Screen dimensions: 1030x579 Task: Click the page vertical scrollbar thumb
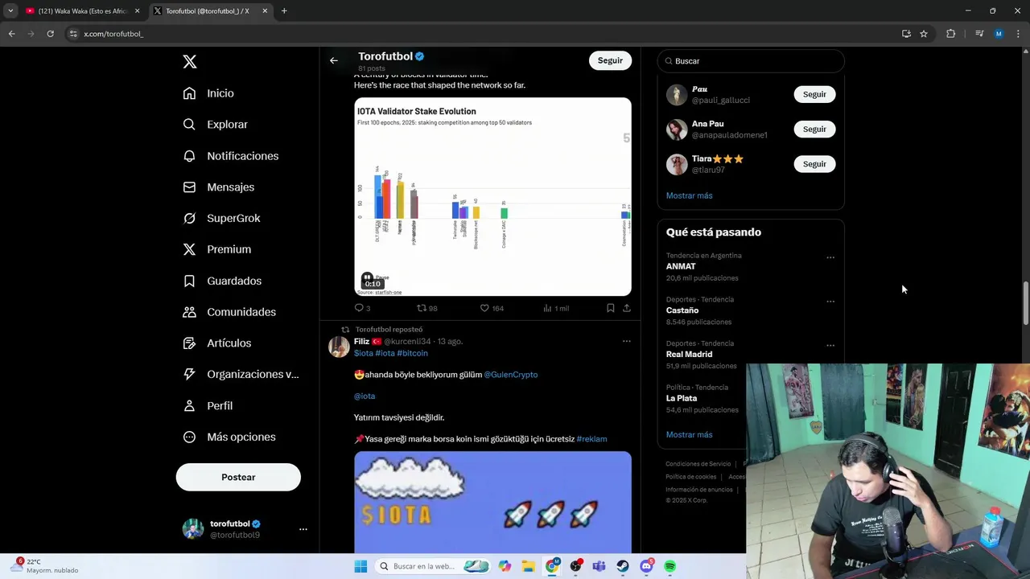[1026, 303]
